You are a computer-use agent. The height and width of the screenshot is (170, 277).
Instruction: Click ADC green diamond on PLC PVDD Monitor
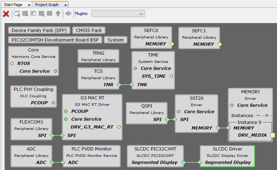(x=63, y=163)
